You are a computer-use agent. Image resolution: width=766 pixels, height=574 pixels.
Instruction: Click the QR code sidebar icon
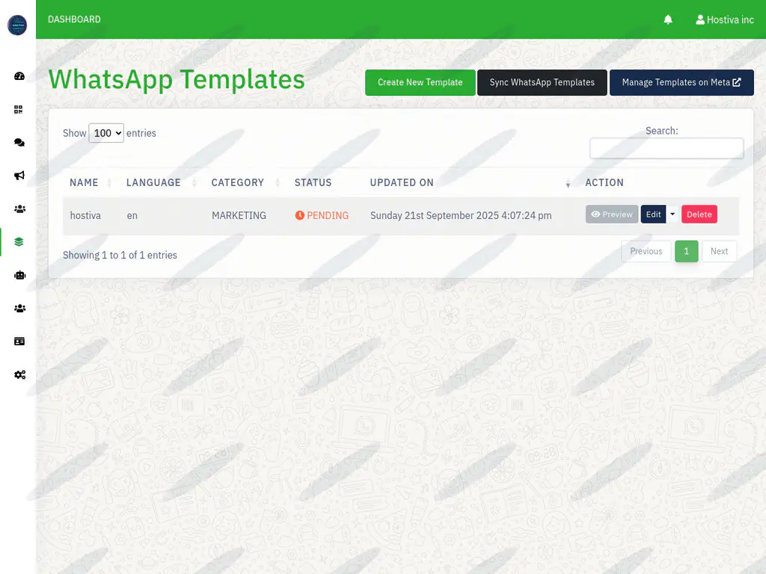(19, 109)
